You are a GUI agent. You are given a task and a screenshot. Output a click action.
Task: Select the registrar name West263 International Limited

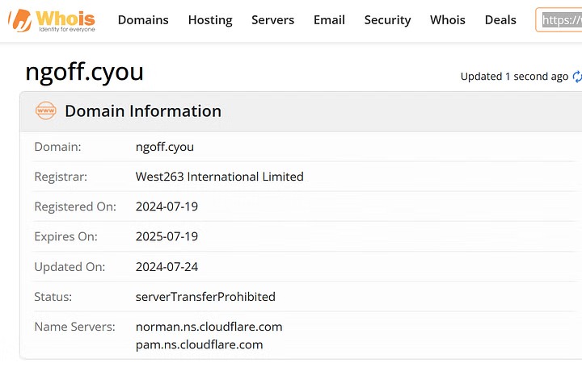[x=220, y=177]
